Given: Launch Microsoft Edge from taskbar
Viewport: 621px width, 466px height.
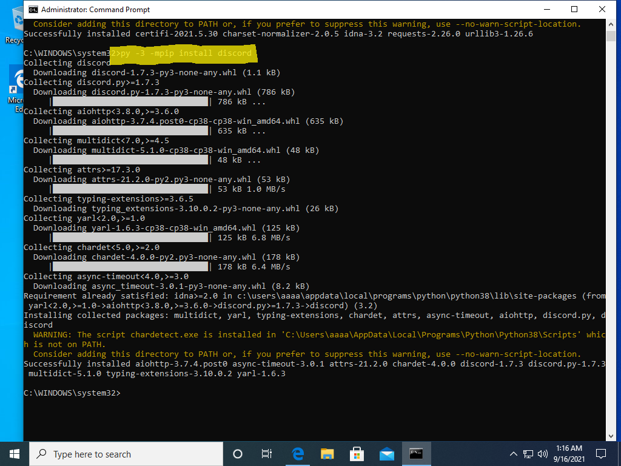Looking at the screenshot, I should coord(297,454).
